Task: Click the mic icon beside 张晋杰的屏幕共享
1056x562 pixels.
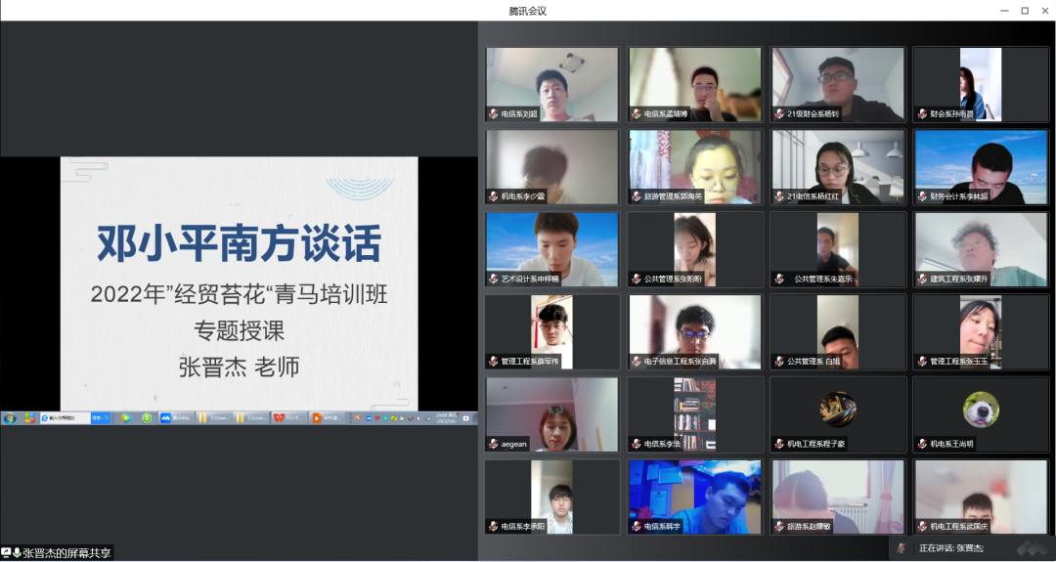Action: pyautogui.click(x=18, y=553)
